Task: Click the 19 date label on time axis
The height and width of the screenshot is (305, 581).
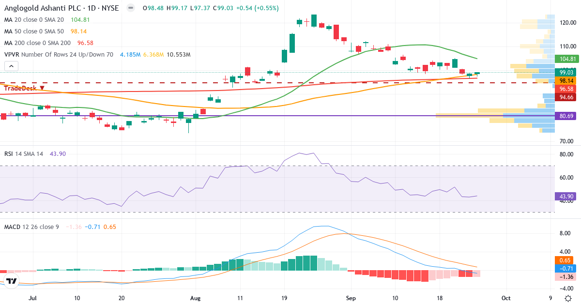Action: pyautogui.click(x=284, y=298)
